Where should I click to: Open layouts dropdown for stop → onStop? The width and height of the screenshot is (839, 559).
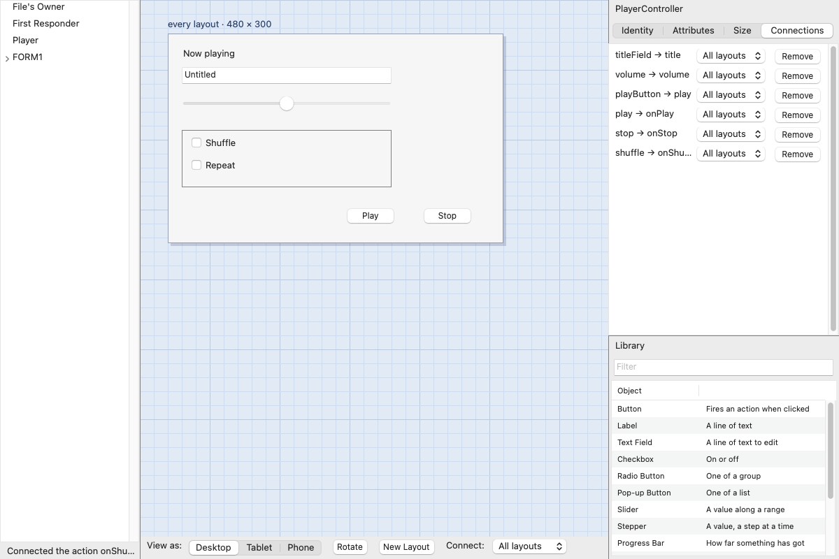(731, 134)
